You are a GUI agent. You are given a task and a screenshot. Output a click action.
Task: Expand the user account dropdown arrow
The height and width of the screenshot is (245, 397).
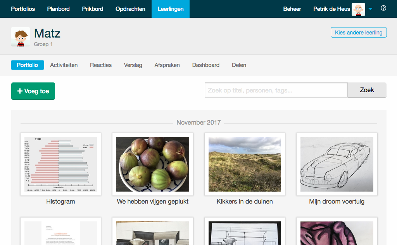(370, 9)
